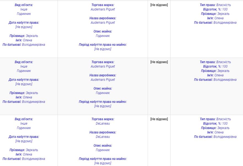Click the Опис майна label, second row
The image size is (243, 166).
coord(103,89)
